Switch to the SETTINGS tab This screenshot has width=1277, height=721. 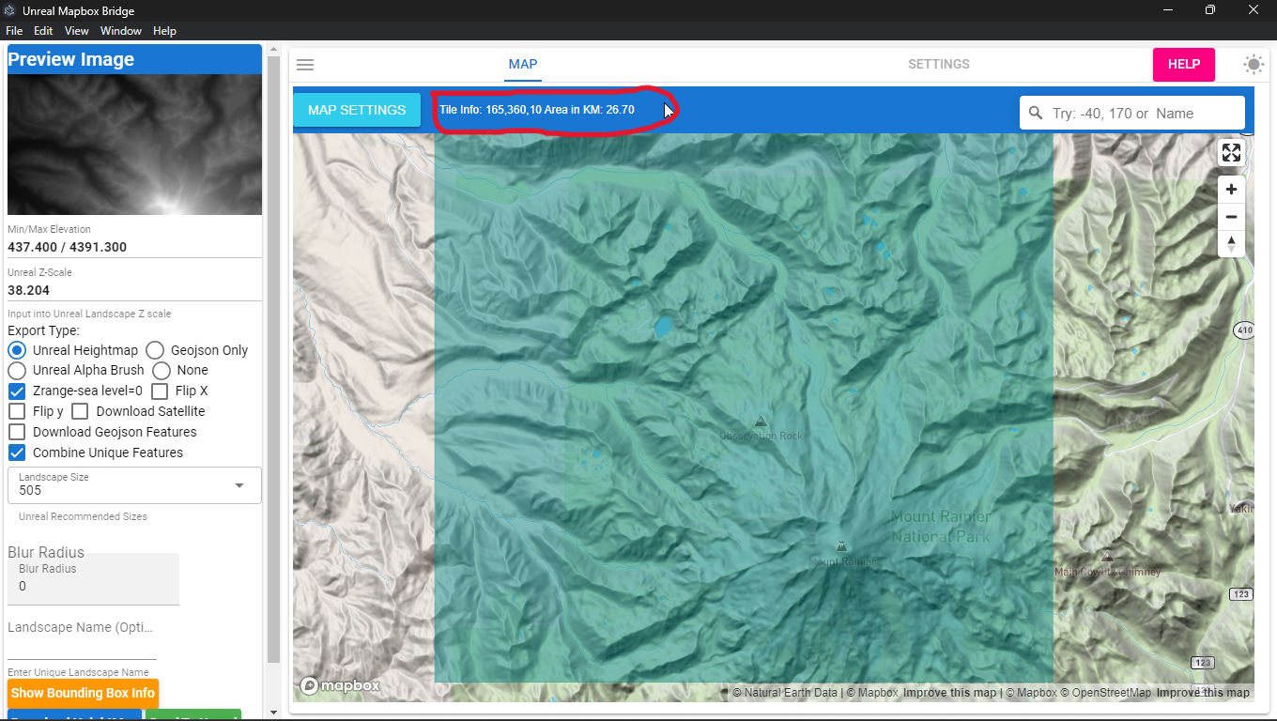[x=938, y=65]
